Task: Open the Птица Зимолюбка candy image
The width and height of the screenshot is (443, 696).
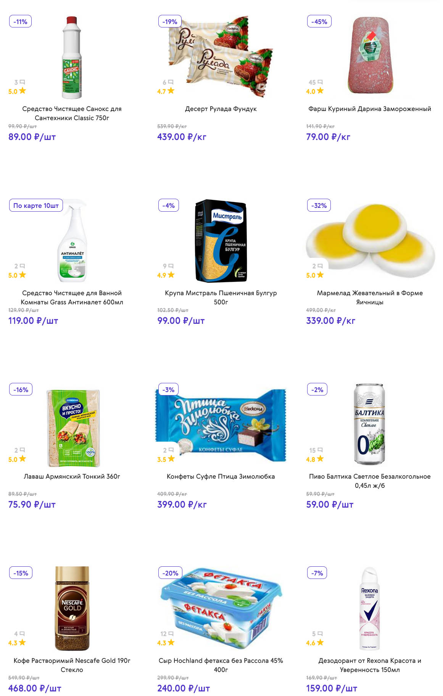Action: [221, 425]
